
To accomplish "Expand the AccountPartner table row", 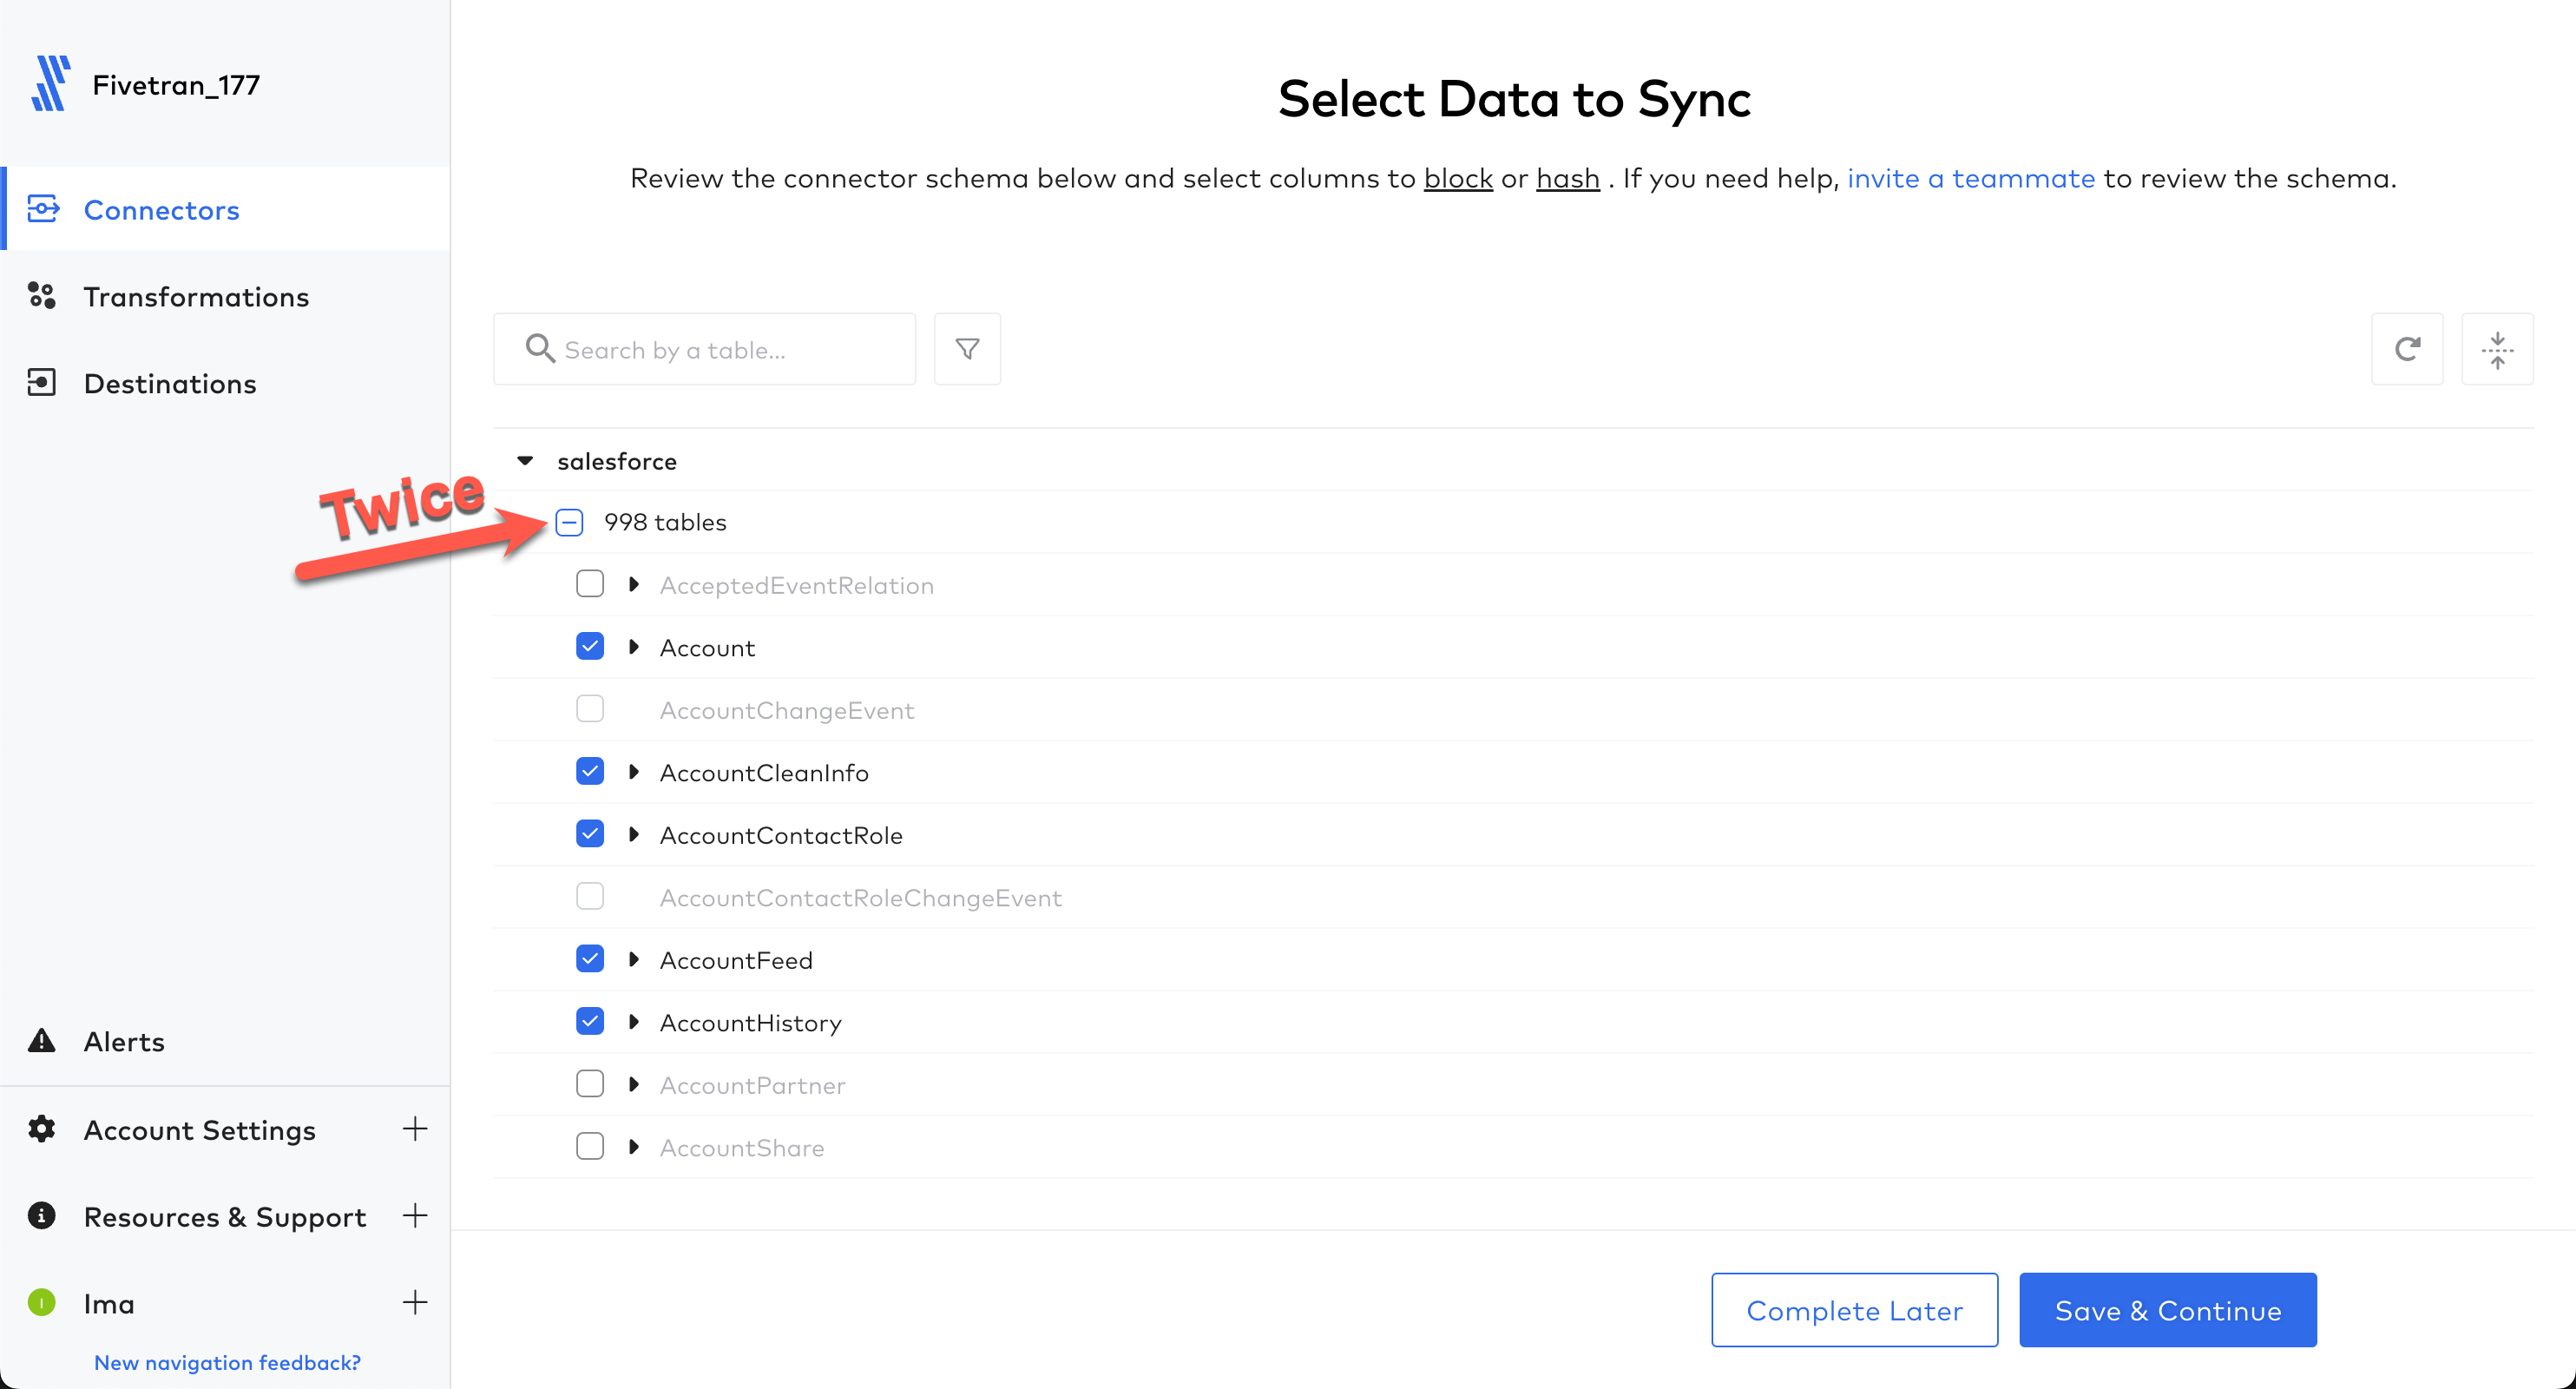I will coord(634,1084).
